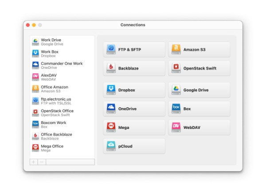Click the Amazon icon beside Office Amazon
266x192 pixels.
(35, 89)
